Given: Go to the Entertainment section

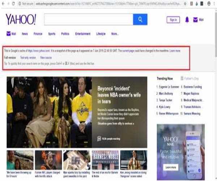Looking at the screenshot, I should (x=83, y=34).
